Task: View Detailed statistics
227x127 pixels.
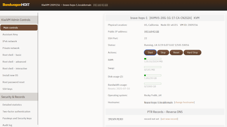Action: (x=12, y=105)
